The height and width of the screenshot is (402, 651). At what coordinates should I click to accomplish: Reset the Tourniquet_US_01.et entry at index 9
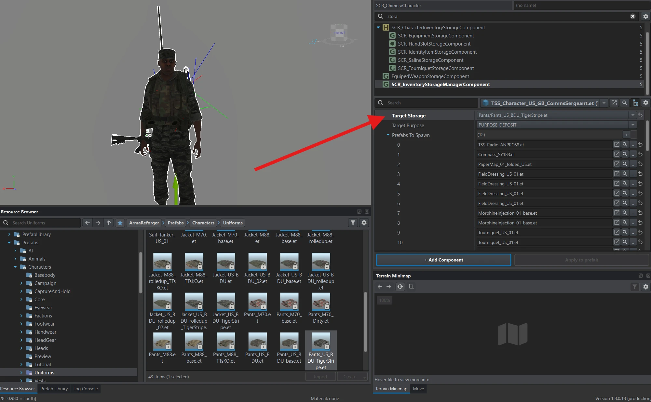tap(640, 232)
